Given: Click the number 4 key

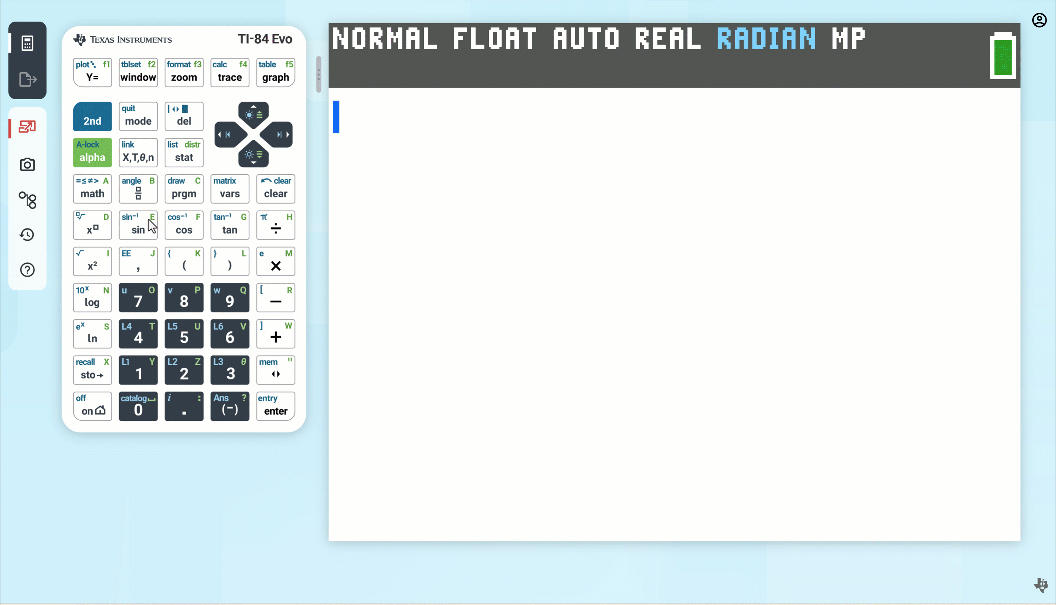Looking at the screenshot, I should tap(138, 334).
